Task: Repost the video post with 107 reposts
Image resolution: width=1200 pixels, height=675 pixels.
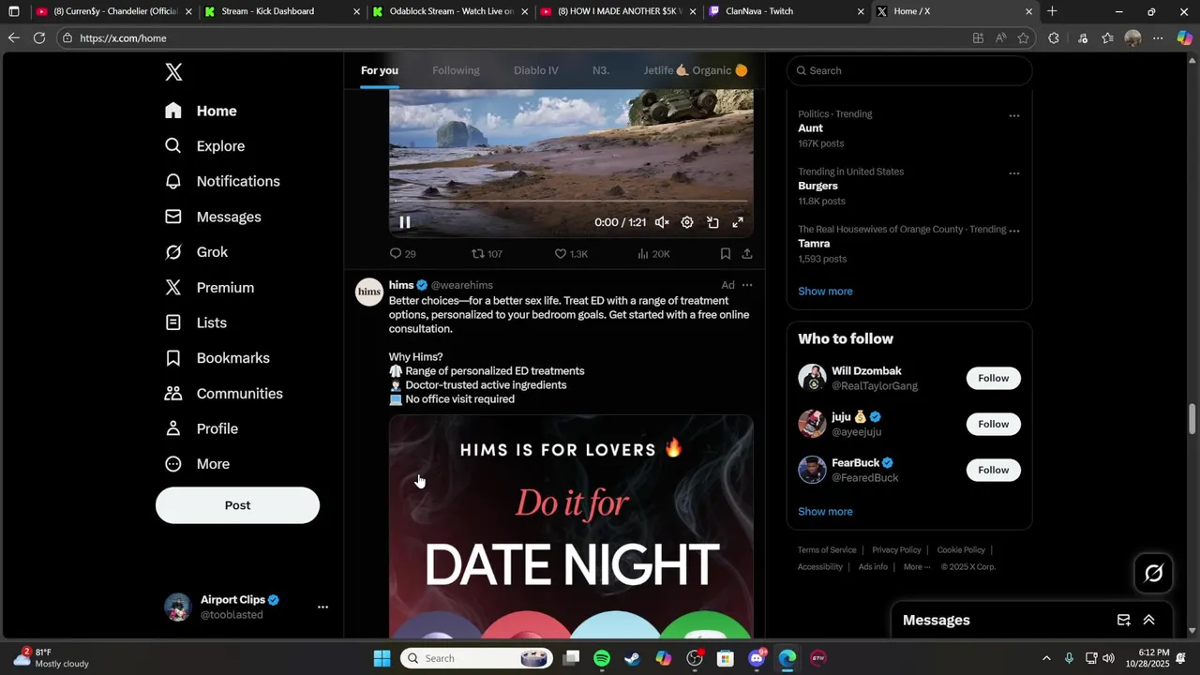Action: click(487, 254)
